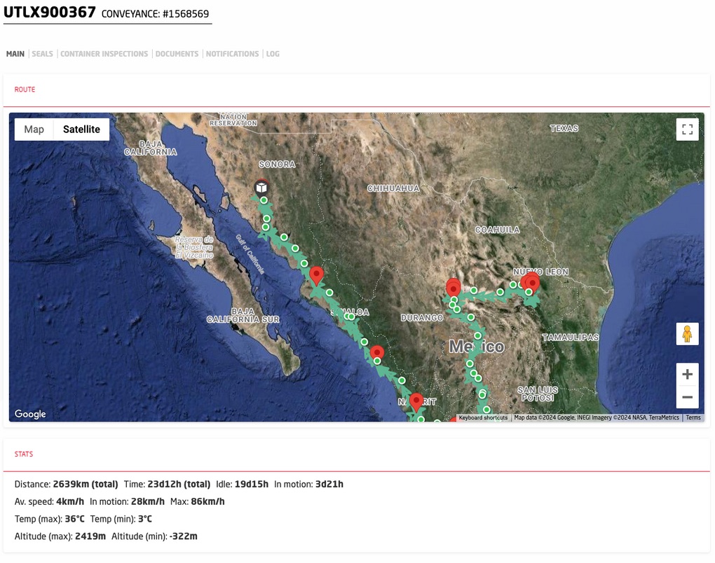Open Street View pegman icon

tap(687, 334)
